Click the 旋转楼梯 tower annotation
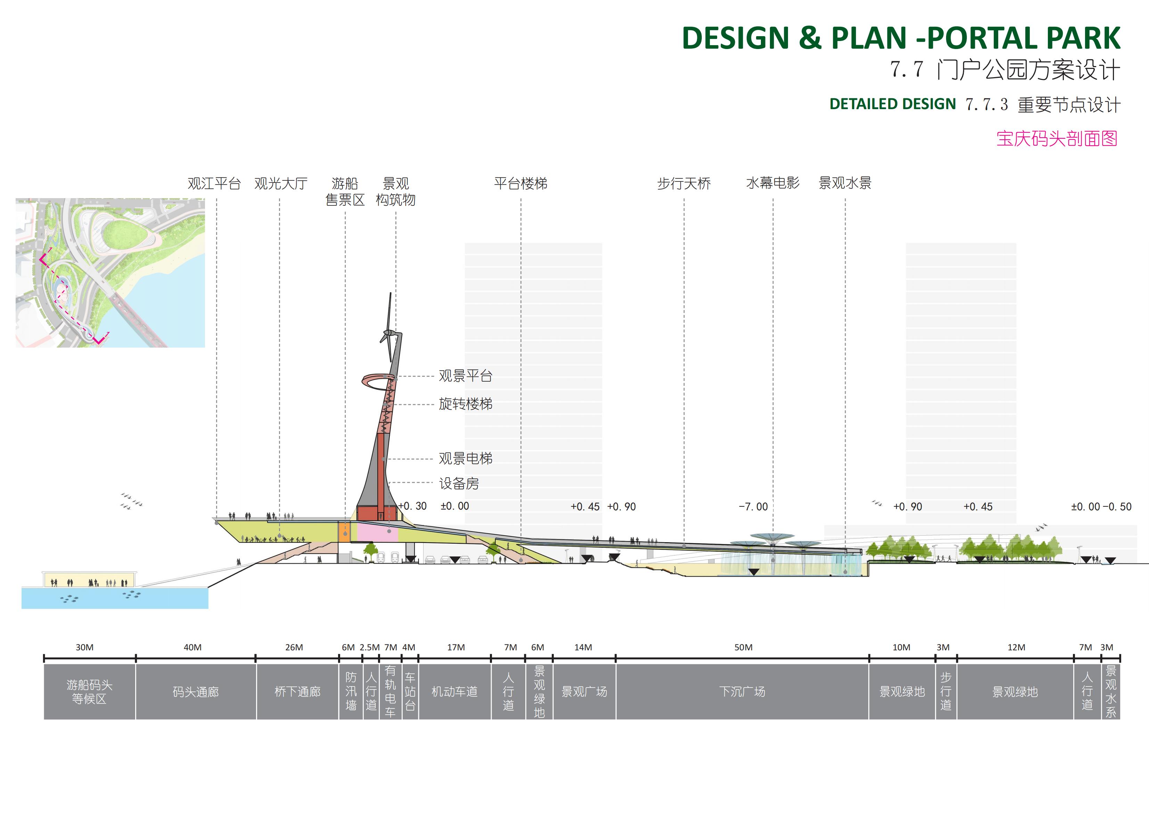The height and width of the screenshot is (813, 1149). [466, 404]
